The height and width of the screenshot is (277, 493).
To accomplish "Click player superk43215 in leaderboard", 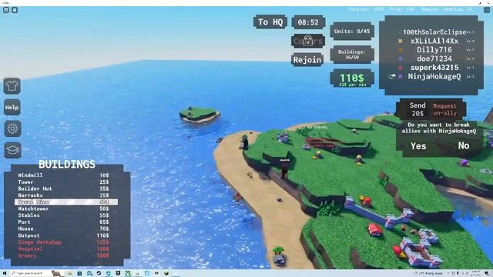I will [434, 67].
